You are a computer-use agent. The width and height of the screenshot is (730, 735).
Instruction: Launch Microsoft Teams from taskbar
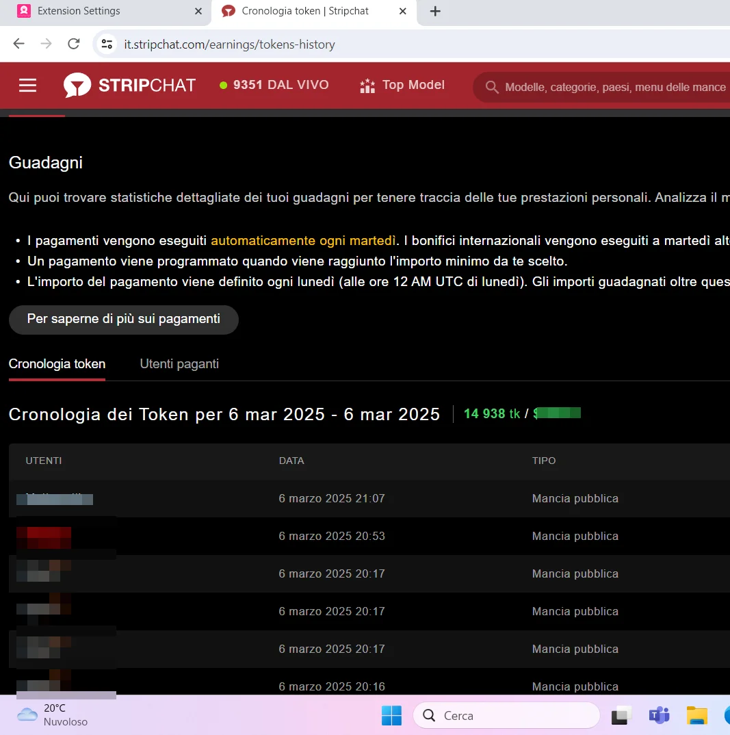tap(659, 716)
